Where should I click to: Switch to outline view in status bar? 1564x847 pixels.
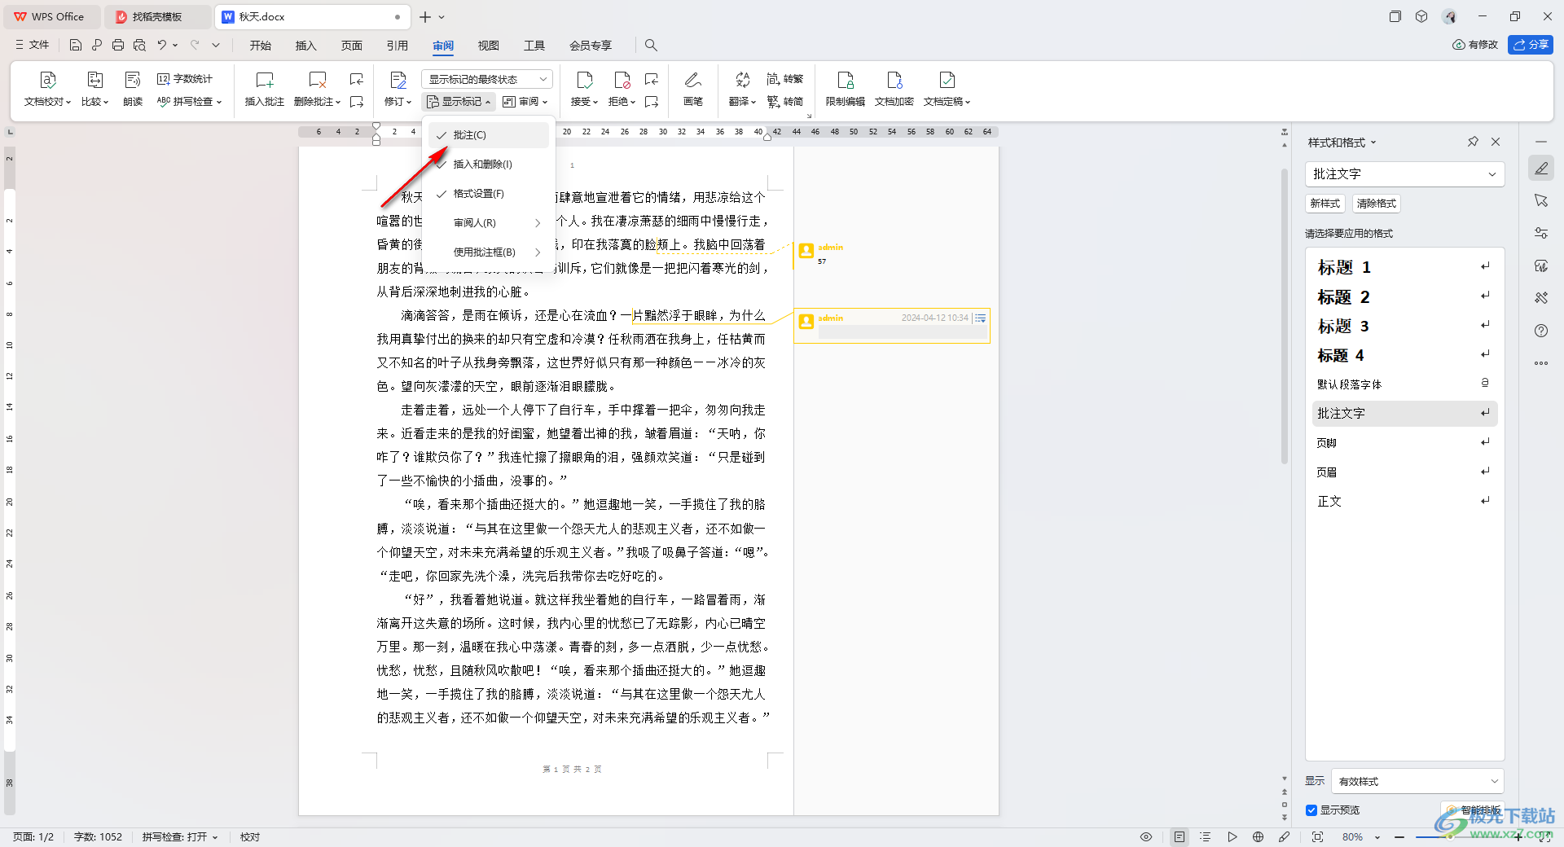pos(1206,837)
